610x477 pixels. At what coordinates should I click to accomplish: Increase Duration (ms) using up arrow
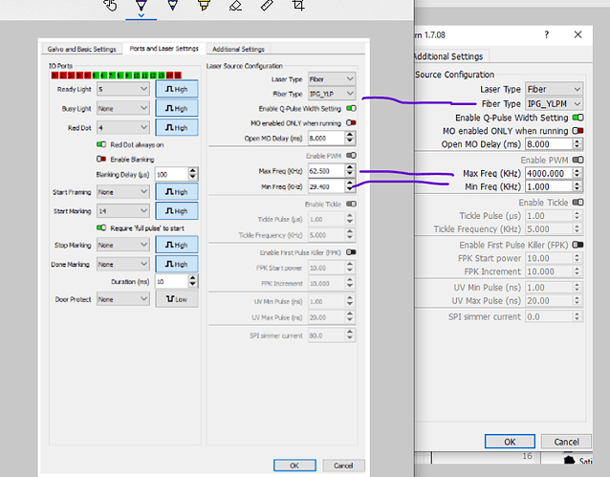tap(192, 278)
